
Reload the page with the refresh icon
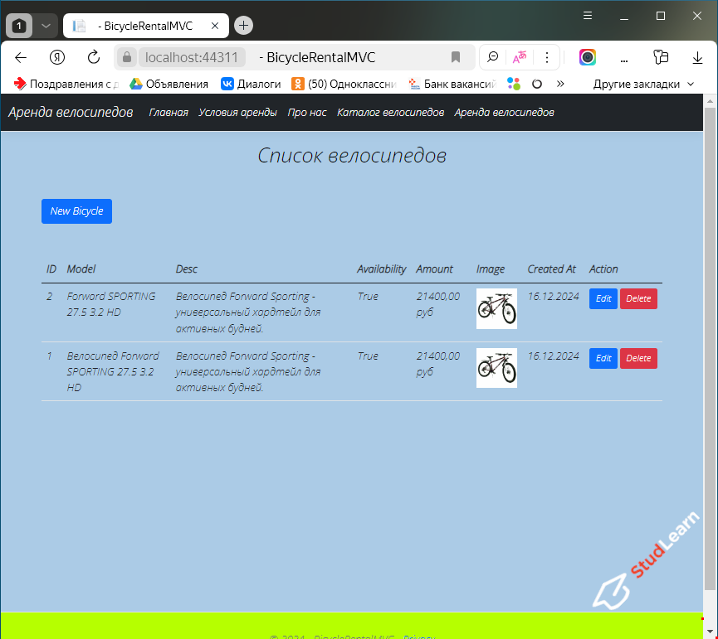(91, 57)
